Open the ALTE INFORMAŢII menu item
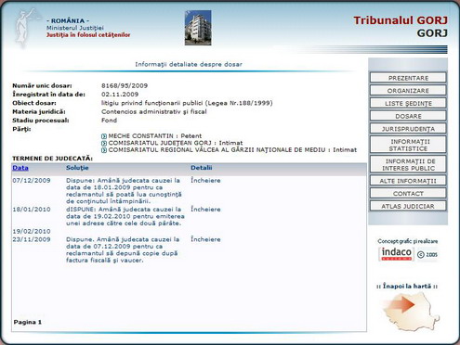460x345 pixels. tap(408, 181)
